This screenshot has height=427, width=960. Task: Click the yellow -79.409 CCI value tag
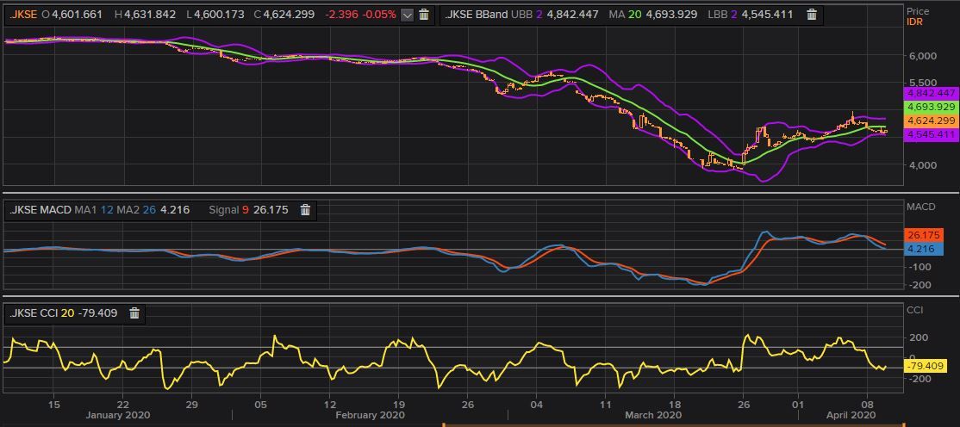tap(925, 366)
